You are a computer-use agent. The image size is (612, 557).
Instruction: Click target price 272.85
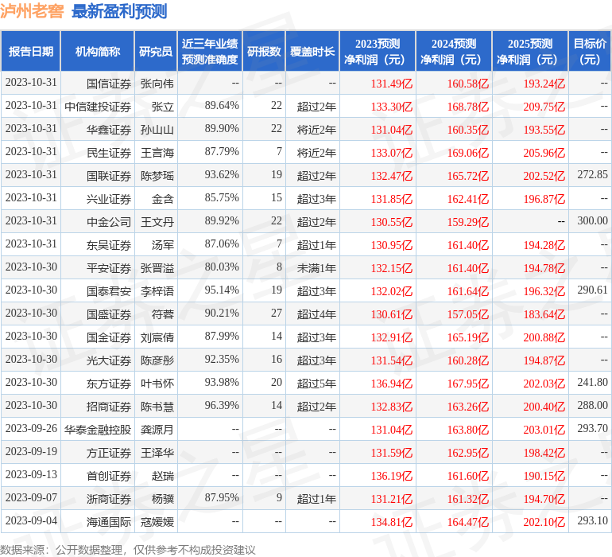click(592, 175)
